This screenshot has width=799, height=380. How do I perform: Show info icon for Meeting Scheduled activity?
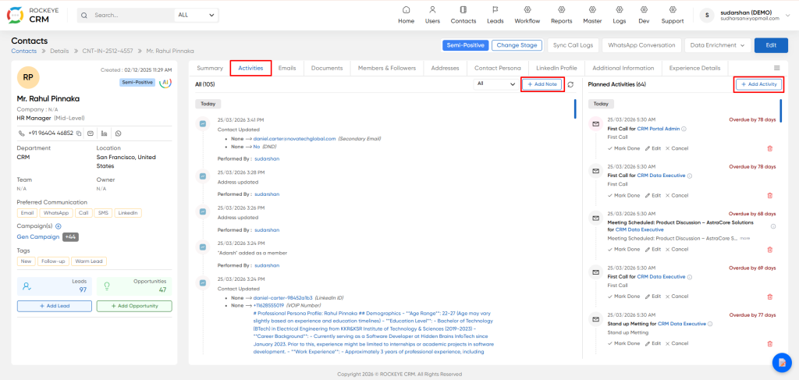(773, 226)
